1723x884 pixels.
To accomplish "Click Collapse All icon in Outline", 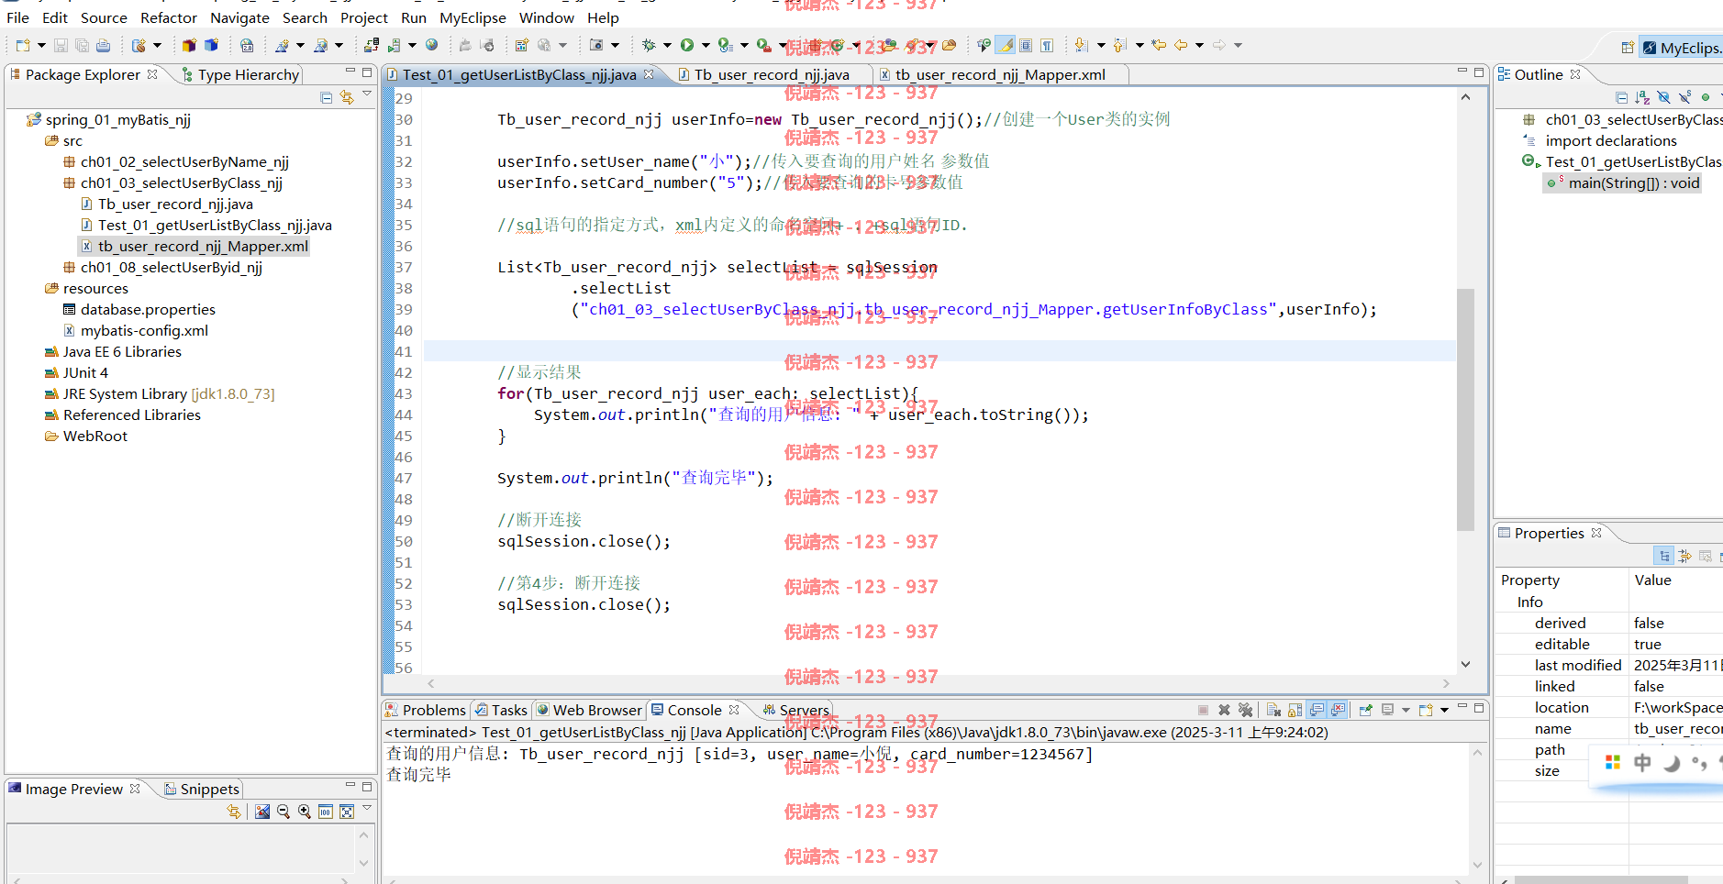I will [x=1621, y=97].
